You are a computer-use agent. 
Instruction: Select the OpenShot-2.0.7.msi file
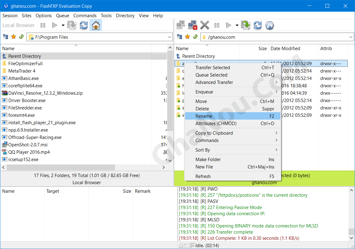tap(84, 145)
